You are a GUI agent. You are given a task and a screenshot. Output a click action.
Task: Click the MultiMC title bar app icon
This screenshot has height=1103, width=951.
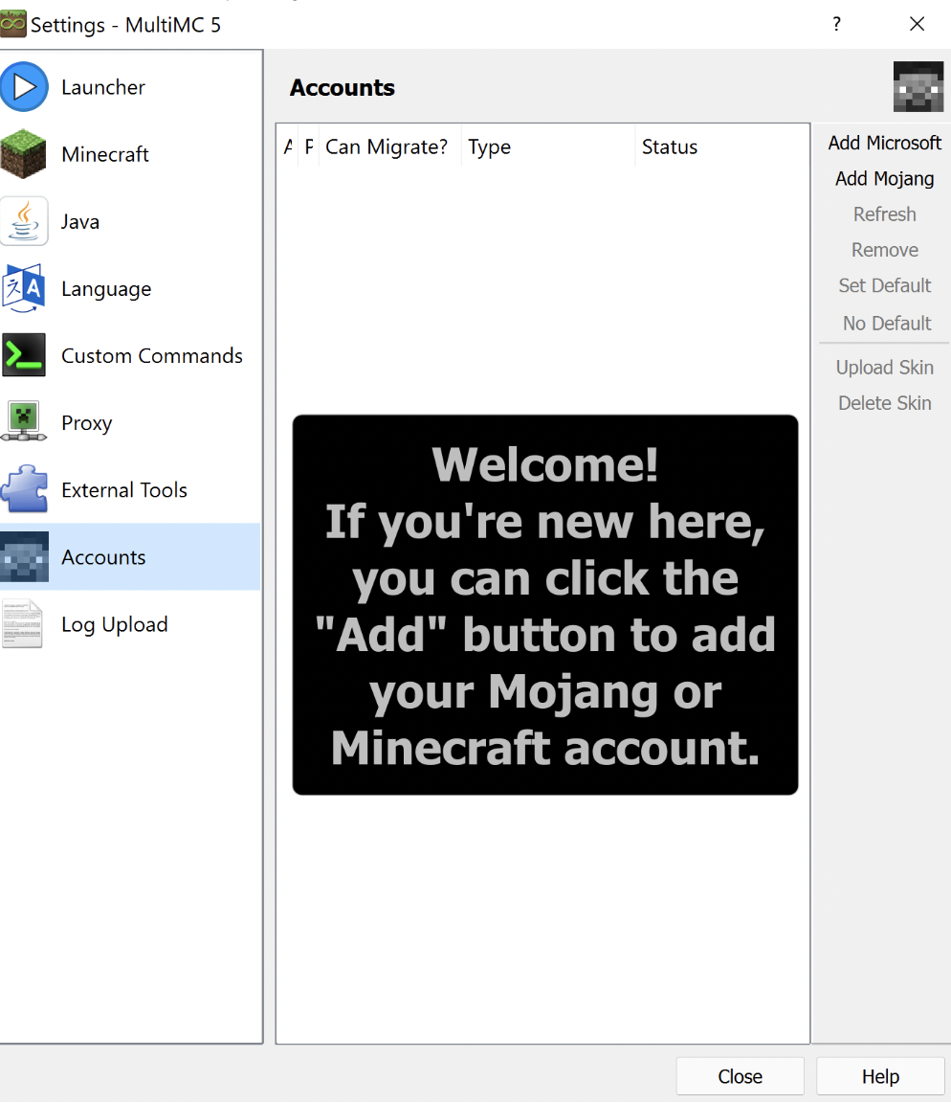[13, 24]
